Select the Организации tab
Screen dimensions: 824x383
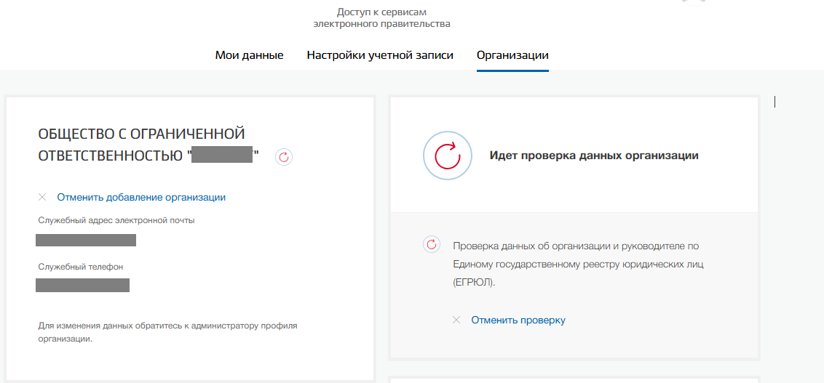click(513, 55)
